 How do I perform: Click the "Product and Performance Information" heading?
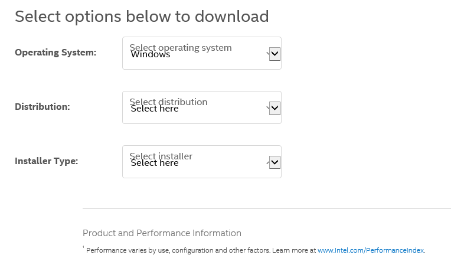(x=162, y=233)
